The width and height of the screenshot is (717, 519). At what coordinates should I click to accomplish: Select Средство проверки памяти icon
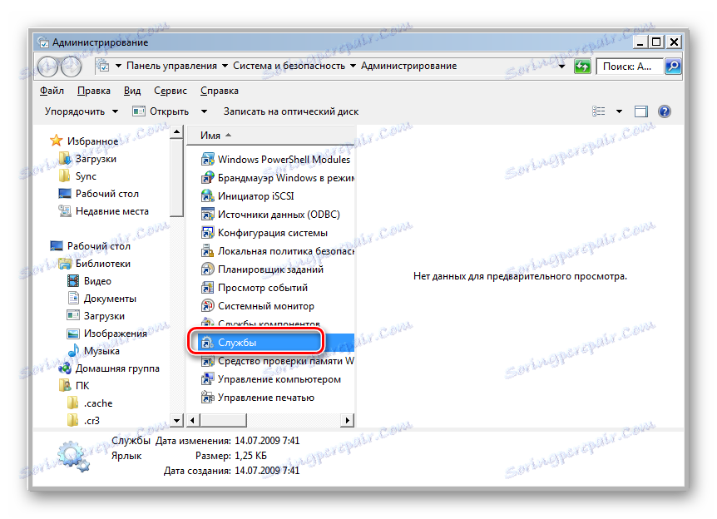point(208,361)
